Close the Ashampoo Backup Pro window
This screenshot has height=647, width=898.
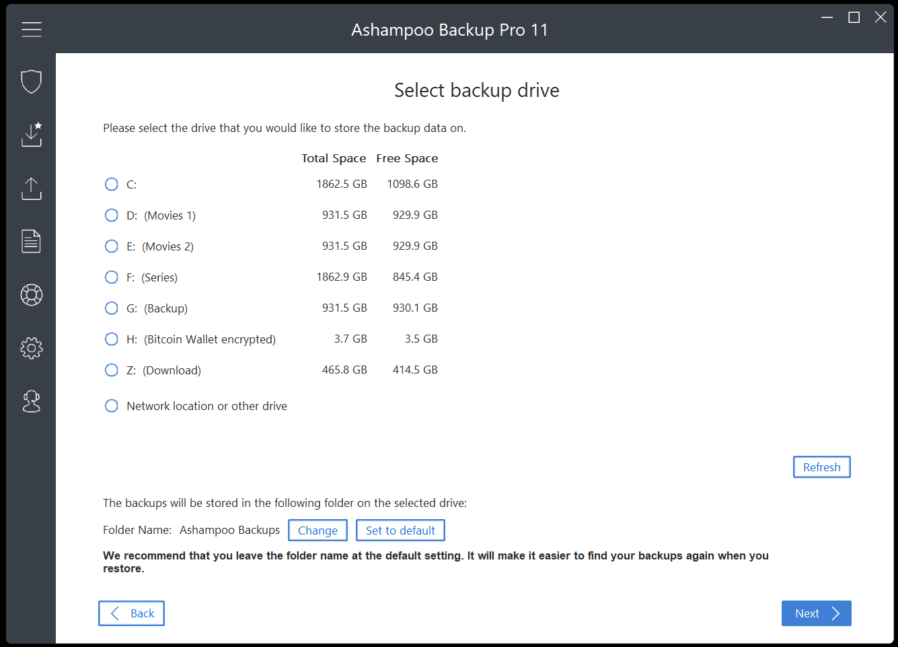[881, 18]
